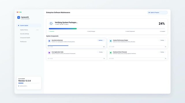Open Update History in the sidebar

pos(29,30)
